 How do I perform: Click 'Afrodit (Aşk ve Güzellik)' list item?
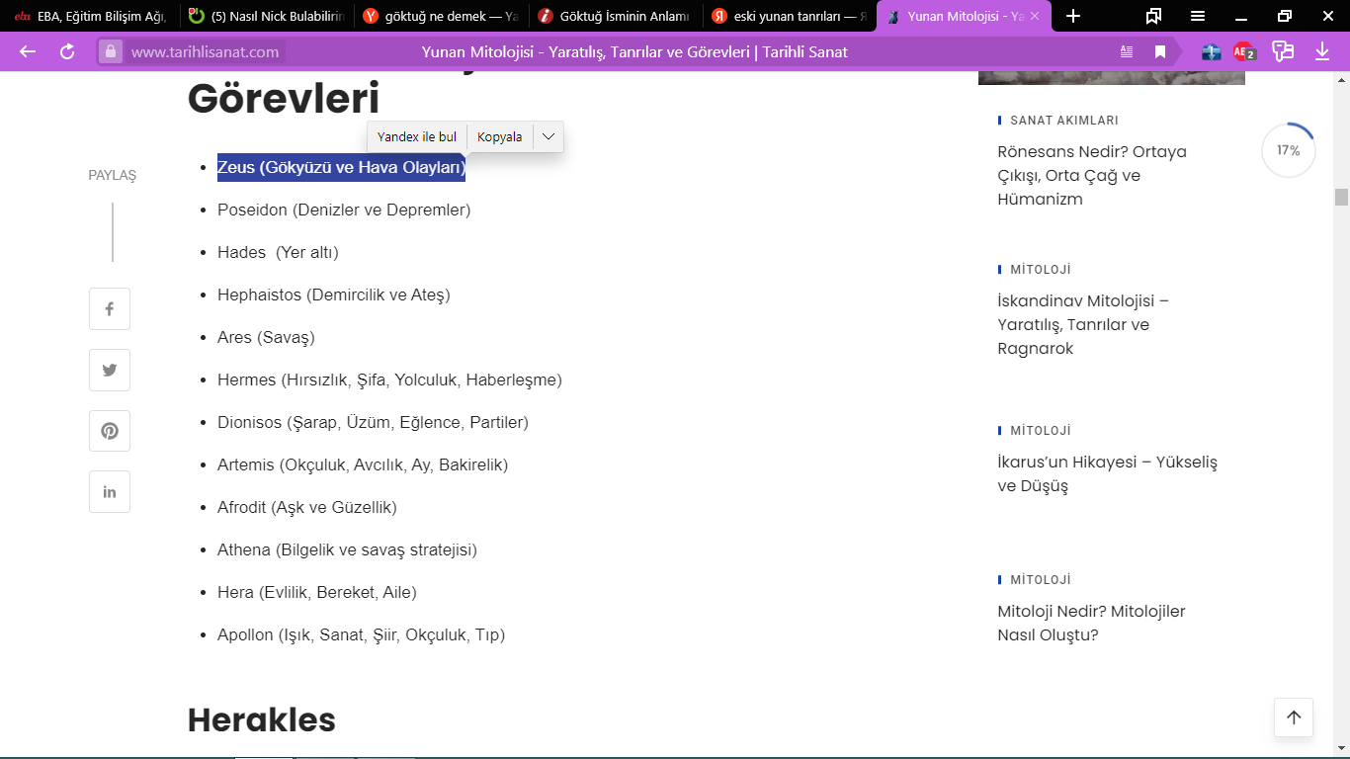click(x=307, y=508)
